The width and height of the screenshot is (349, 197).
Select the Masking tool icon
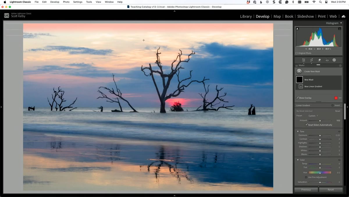point(334,60)
